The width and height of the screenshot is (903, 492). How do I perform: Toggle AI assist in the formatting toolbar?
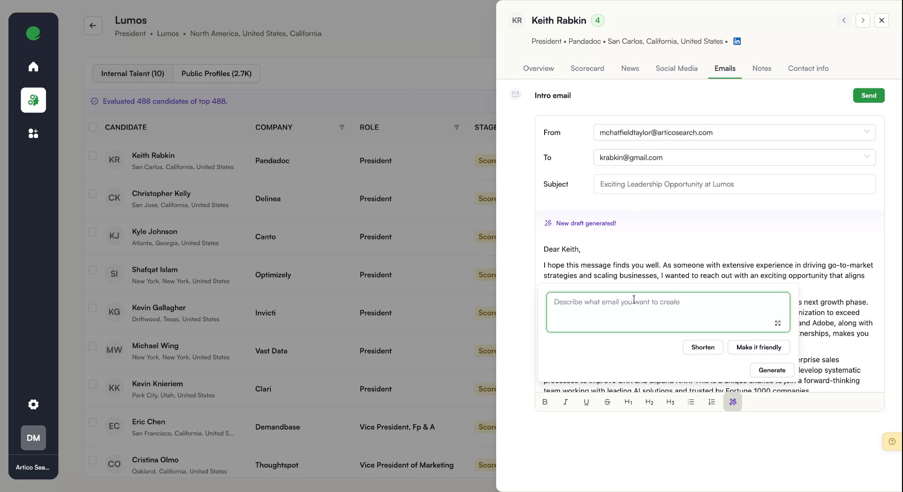[733, 402]
